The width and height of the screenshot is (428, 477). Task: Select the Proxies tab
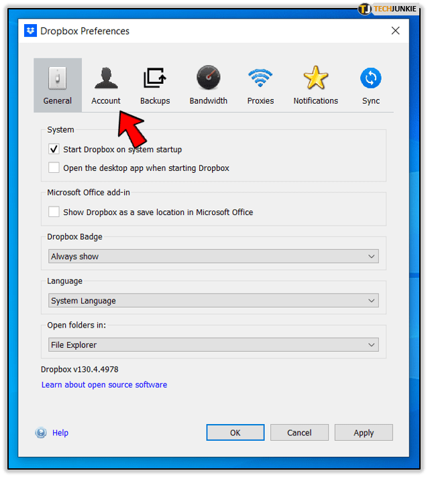(x=260, y=85)
